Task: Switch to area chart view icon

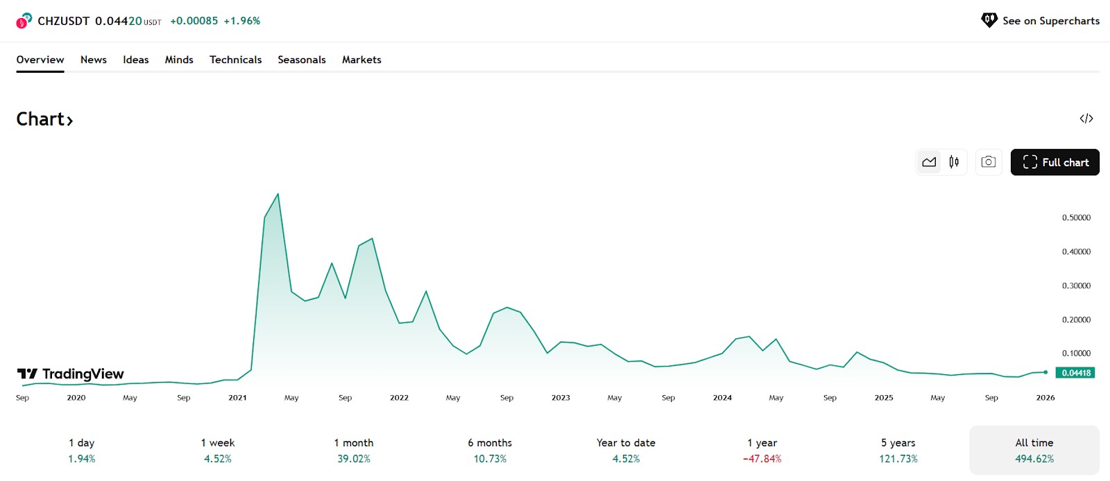Action: [929, 162]
